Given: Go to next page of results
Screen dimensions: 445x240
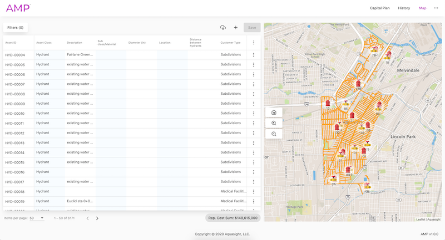Looking at the screenshot, I should 97,218.
